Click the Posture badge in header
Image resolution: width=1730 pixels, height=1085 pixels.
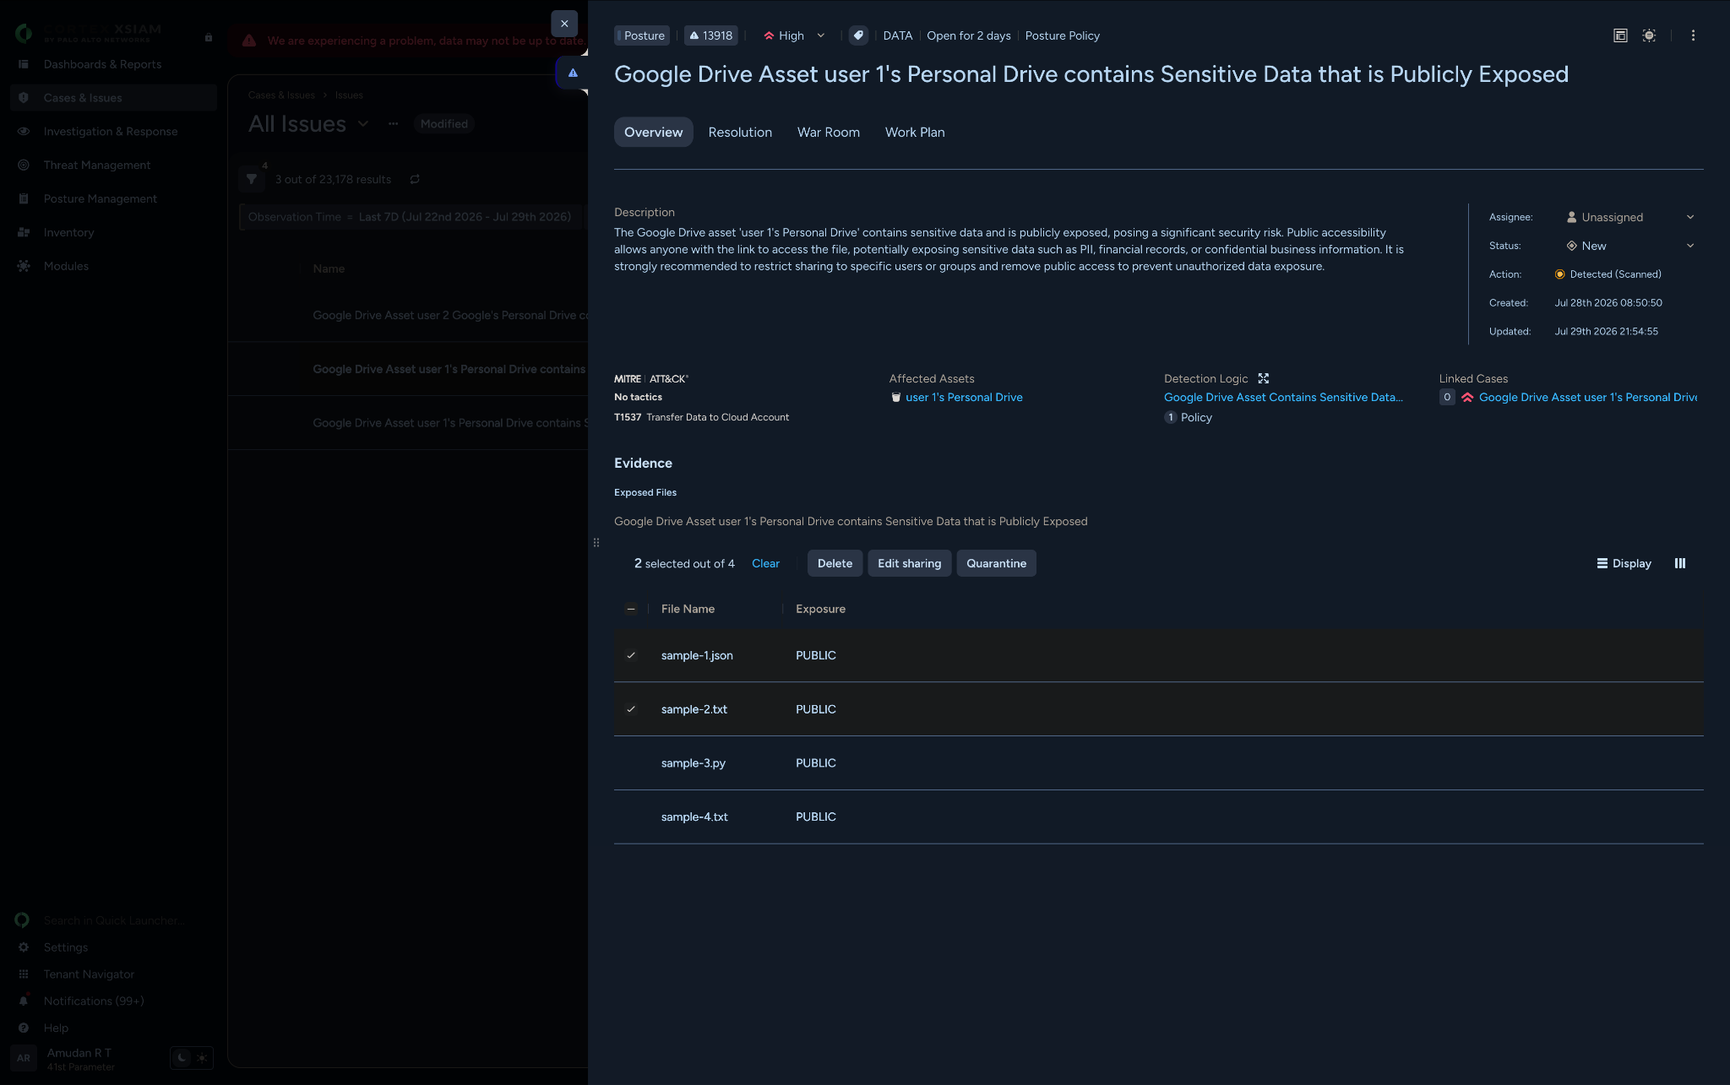tap(642, 35)
